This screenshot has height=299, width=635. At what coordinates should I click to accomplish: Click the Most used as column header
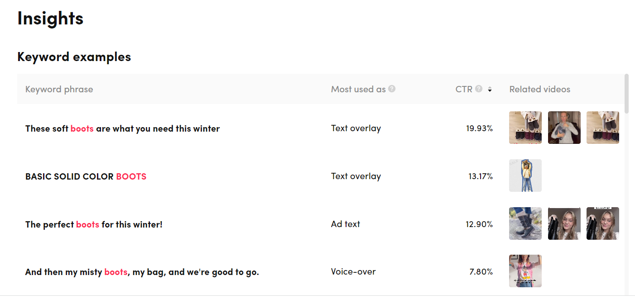click(358, 89)
